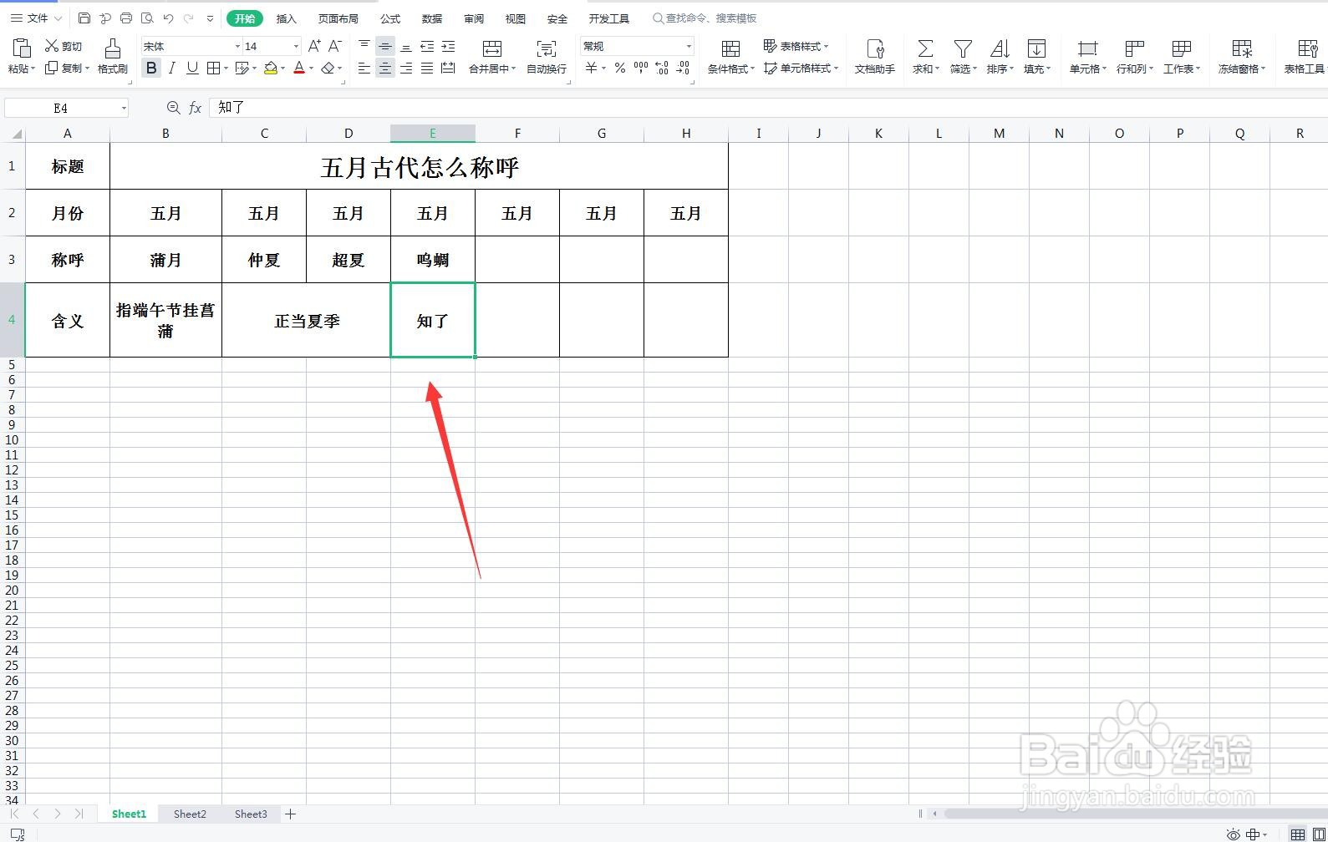Screen dimensions: 1328x842
Task: Click the fx insert function icon
Action: [195, 108]
